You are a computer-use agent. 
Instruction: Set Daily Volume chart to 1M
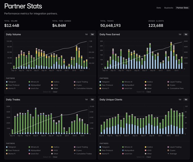coord(92,34)
